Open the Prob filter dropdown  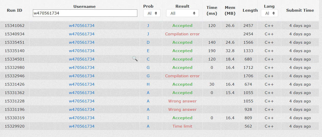(152, 13)
